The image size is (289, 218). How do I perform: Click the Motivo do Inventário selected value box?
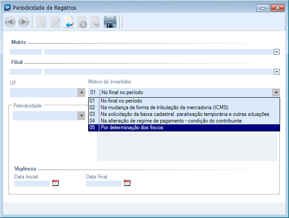(180, 92)
